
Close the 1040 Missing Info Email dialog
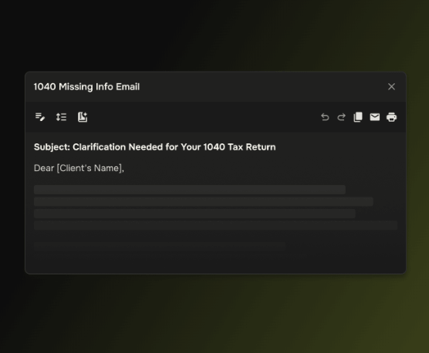391,86
